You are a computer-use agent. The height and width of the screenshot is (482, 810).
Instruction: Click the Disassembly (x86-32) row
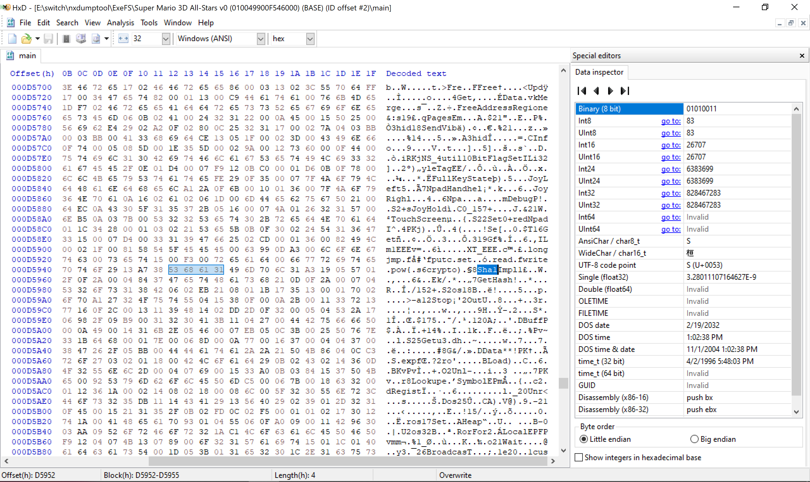[683, 410]
